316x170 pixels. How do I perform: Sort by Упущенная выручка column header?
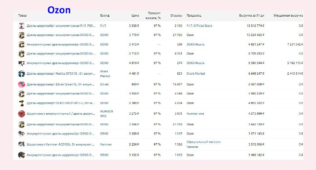pyautogui.click(x=288, y=15)
